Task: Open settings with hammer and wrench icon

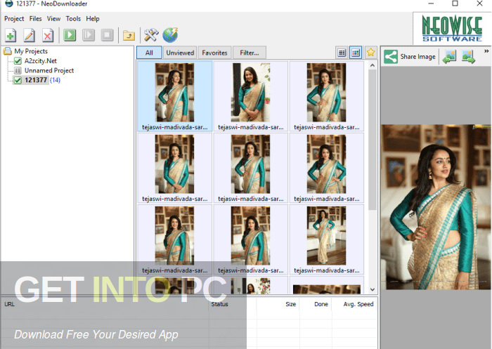Action: (x=151, y=35)
